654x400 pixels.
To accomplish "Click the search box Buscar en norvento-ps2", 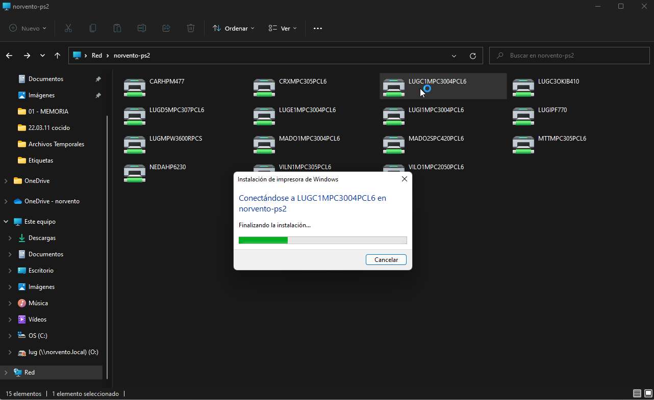I will (x=570, y=56).
